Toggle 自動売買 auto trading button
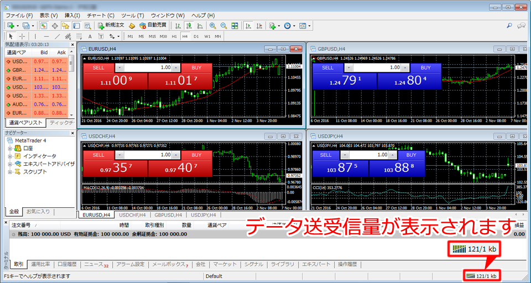 (153, 25)
